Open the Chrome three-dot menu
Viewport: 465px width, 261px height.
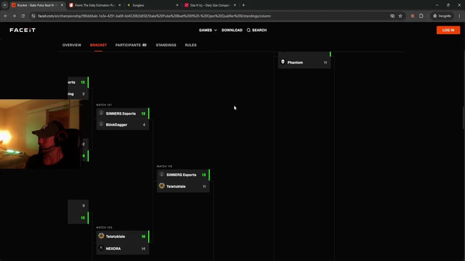(460, 16)
